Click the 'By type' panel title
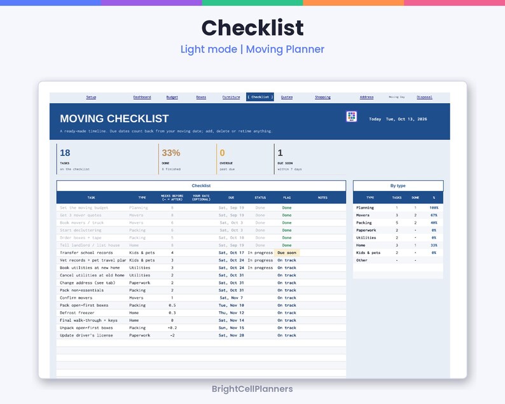 pos(398,186)
